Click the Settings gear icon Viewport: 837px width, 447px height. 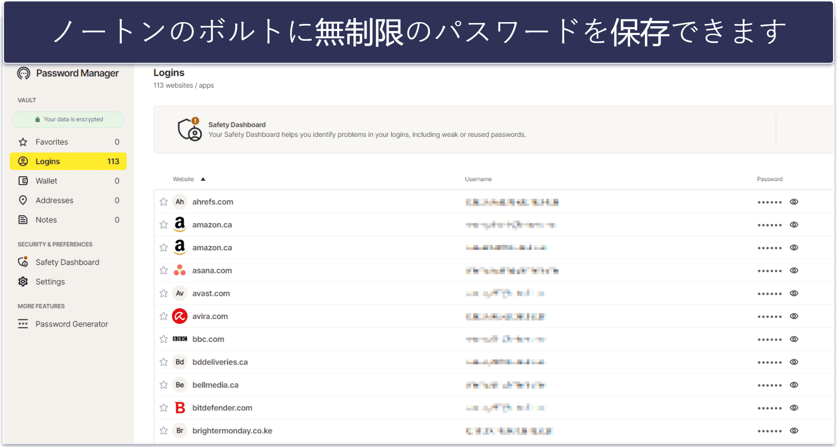point(23,281)
